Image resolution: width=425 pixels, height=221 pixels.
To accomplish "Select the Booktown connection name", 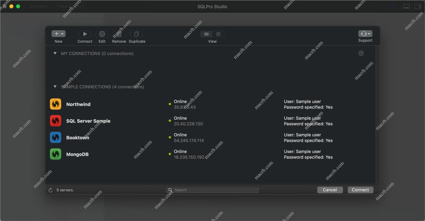I will [78, 138].
